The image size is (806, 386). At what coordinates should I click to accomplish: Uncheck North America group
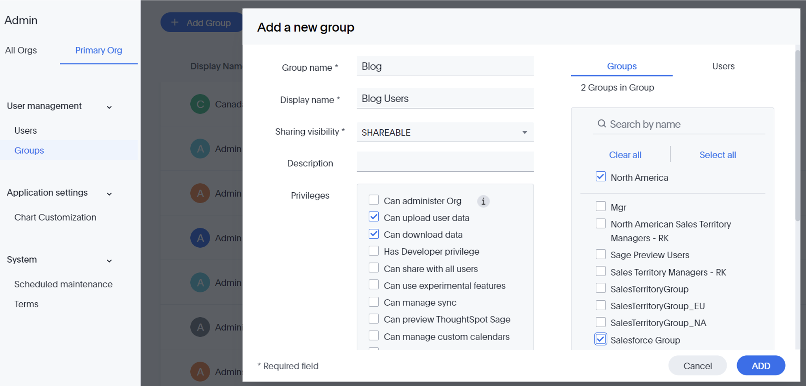600,176
